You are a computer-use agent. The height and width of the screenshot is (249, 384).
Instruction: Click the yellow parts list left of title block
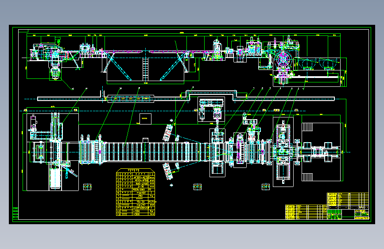[306, 212]
